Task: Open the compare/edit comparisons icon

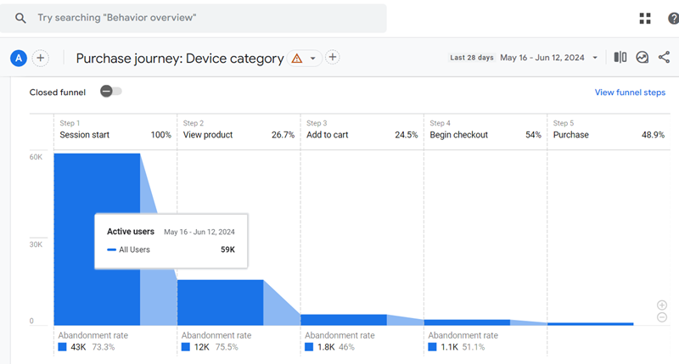Action: [x=620, y=58]
